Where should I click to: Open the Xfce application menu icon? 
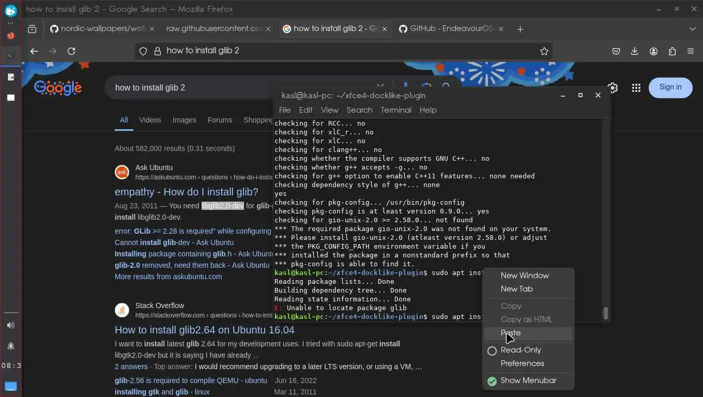(x=11, y=10)
